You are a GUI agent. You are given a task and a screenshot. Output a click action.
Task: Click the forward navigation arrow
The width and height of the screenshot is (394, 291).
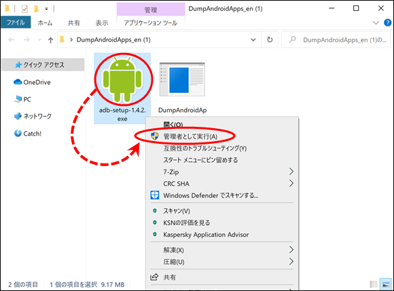tap(26, 39)
